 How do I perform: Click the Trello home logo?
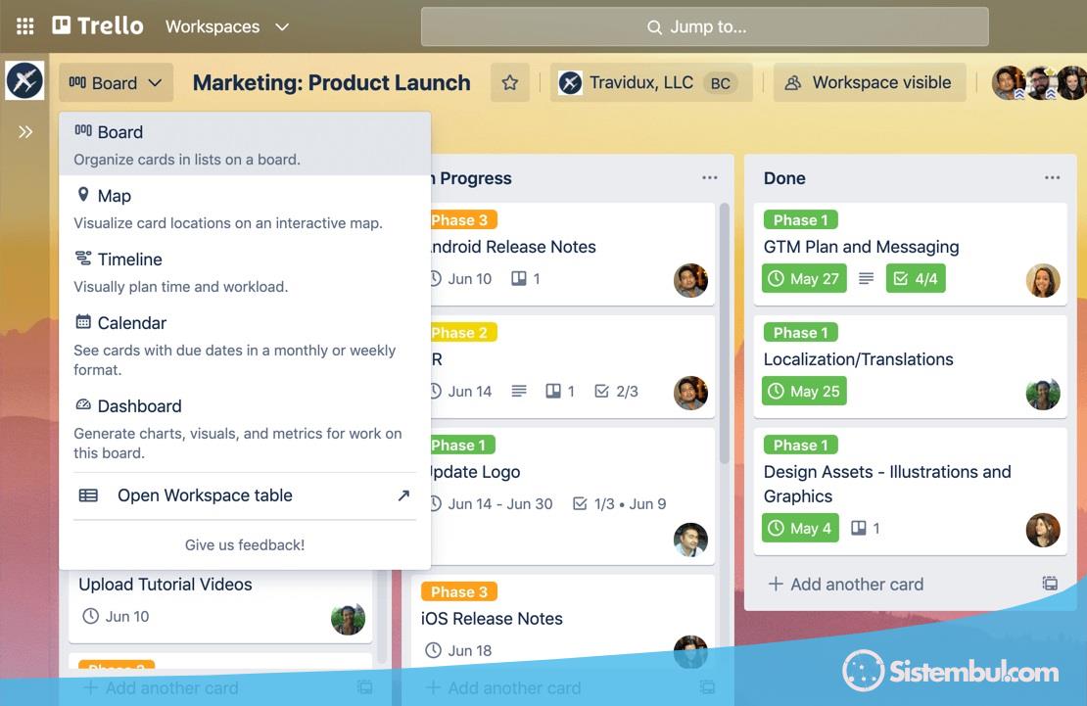98,26
